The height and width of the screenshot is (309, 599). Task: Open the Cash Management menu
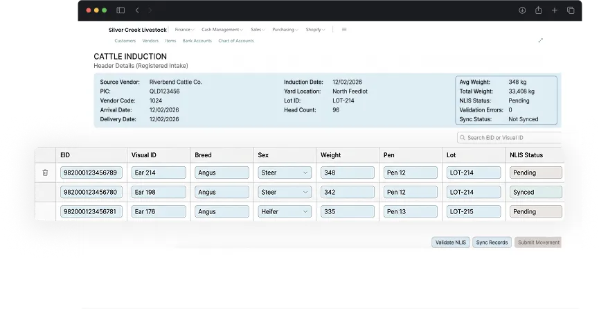click(x=222, y=30)
